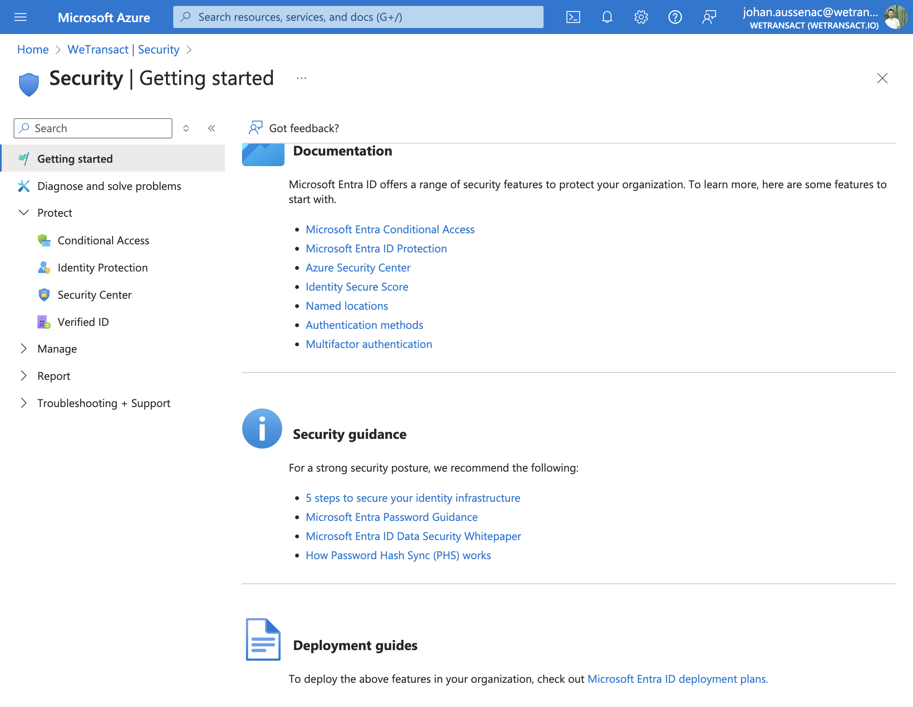The width and height of the screenshot is (913, 707).
Task: Expand the Manage section
Action: coord(24,349)
